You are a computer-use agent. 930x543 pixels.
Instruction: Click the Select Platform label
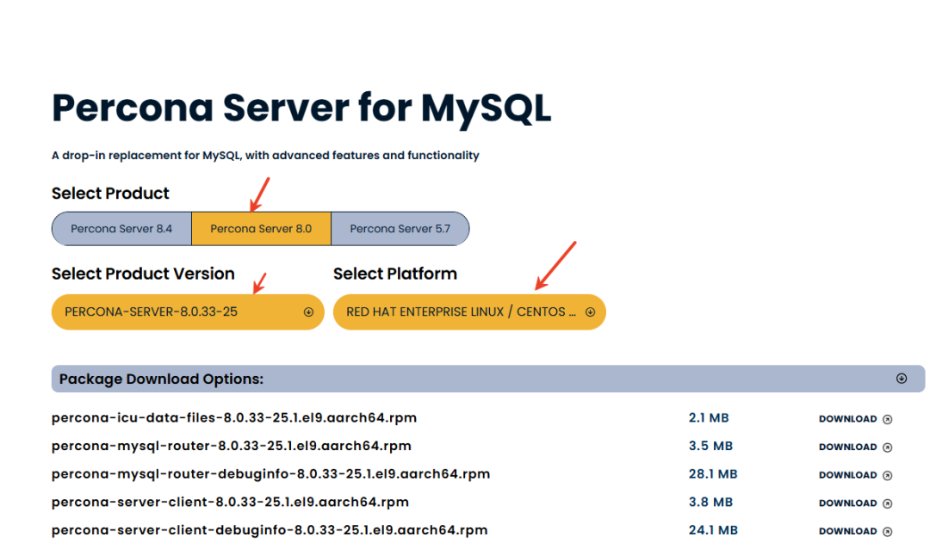395,274
